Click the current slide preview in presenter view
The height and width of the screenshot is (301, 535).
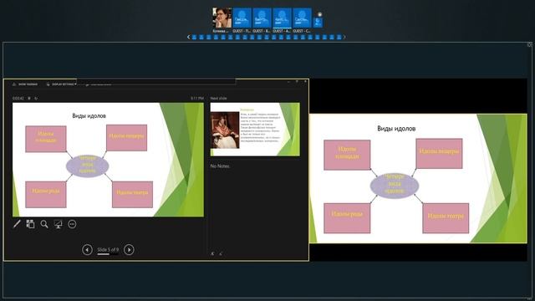point(108,160)
